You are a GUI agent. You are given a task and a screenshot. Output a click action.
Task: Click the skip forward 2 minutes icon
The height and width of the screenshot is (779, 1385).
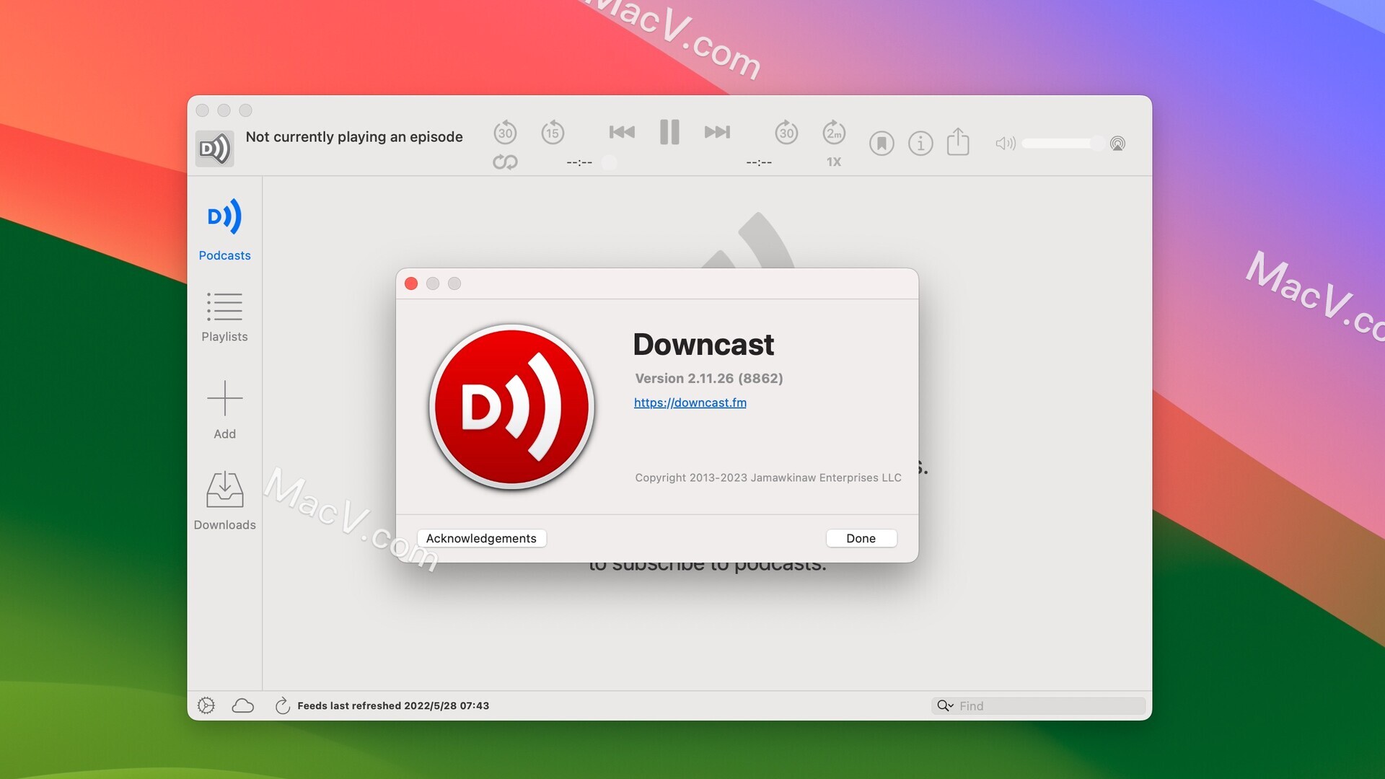click(834, 132)
